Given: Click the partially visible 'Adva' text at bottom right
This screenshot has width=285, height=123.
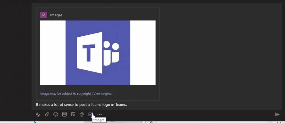Looking at the screenshot, I should pyautogui.click(x=281, y=122).
